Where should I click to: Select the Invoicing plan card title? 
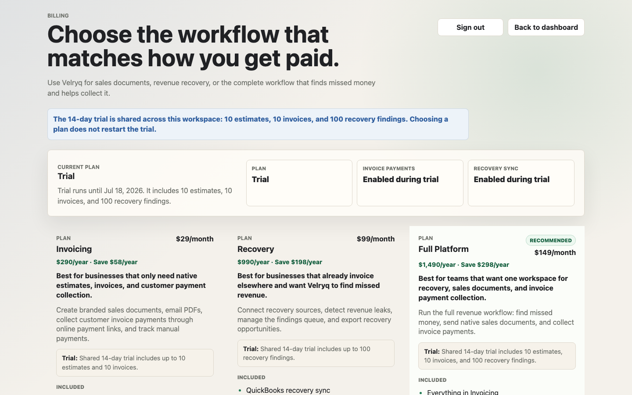74,249
